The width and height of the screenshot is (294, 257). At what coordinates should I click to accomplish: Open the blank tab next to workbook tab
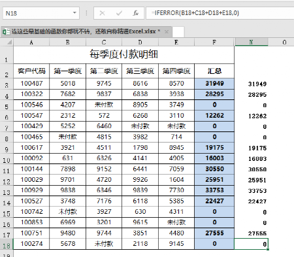pyautogui.click(x=178, y=32)
